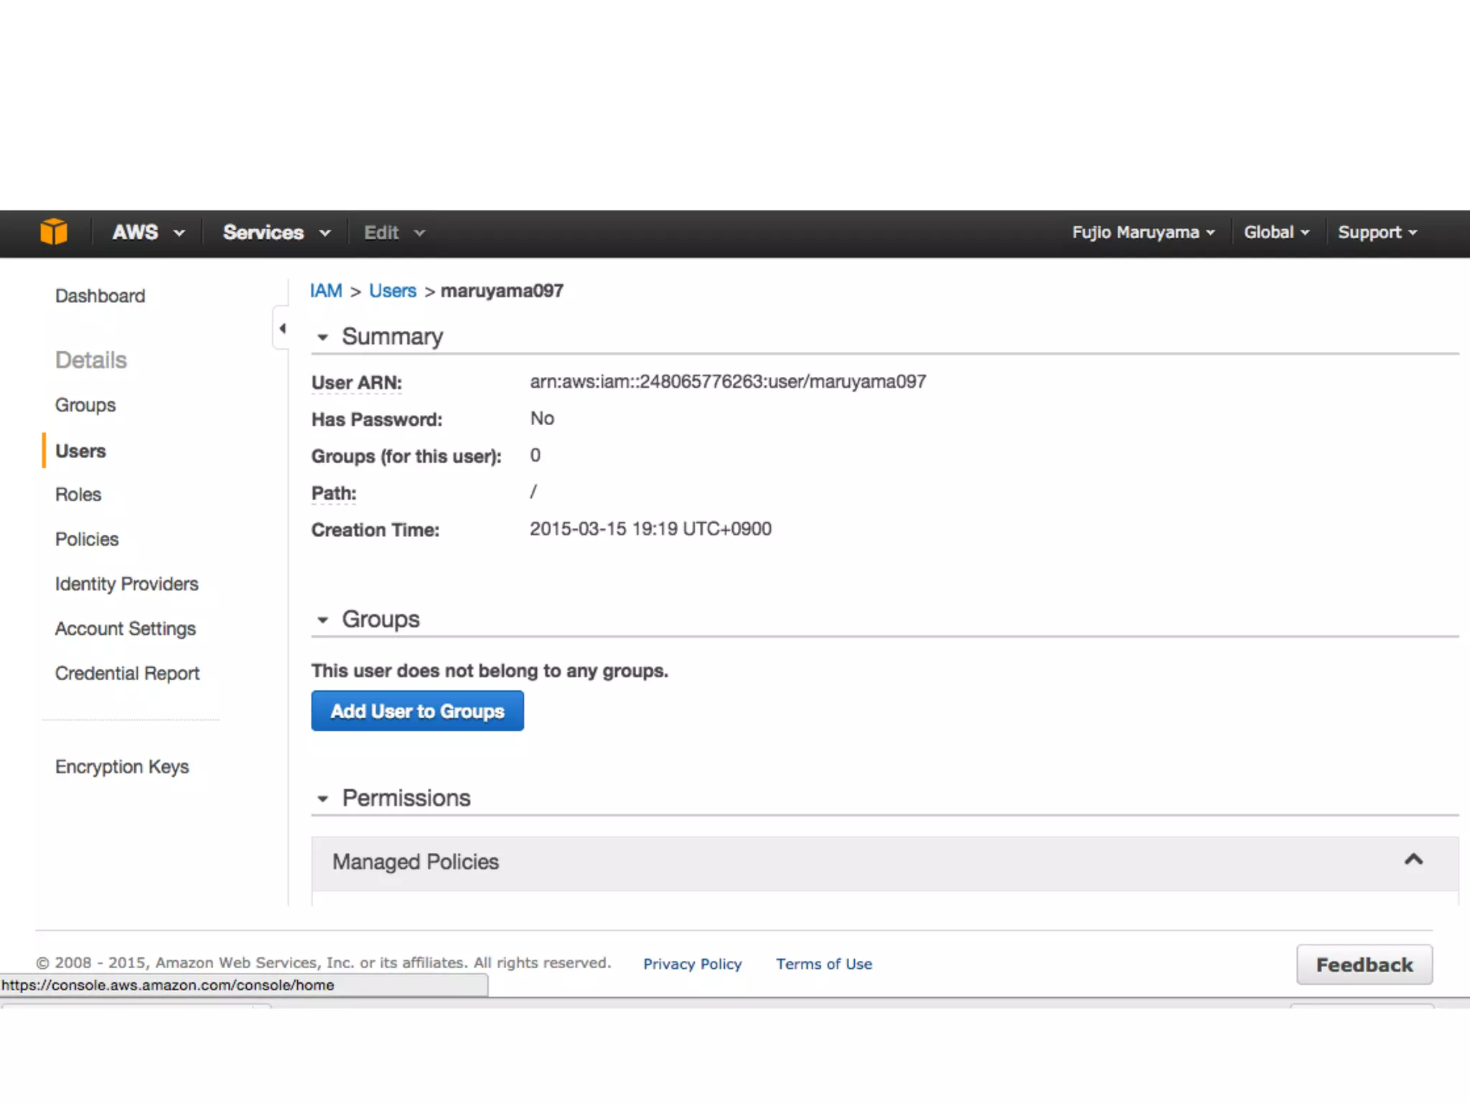
Task: Open Policies in the sidebar
Action: coord(87,539)
